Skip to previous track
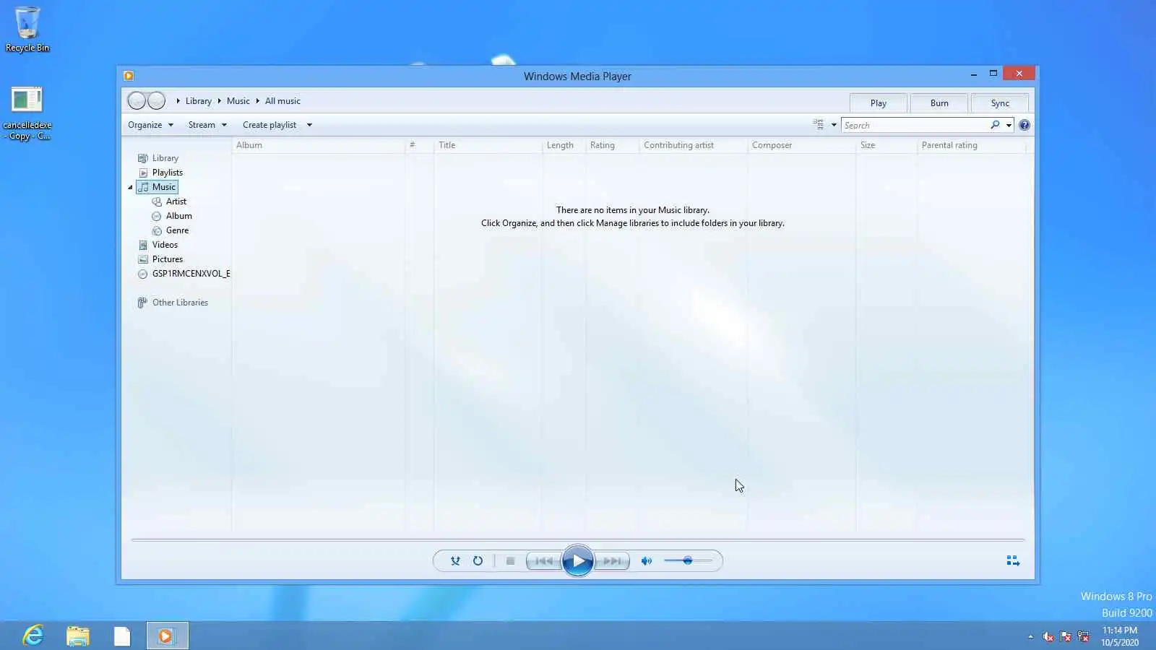This screenshot has height=650, width=1156. click(x=544, y=561)
